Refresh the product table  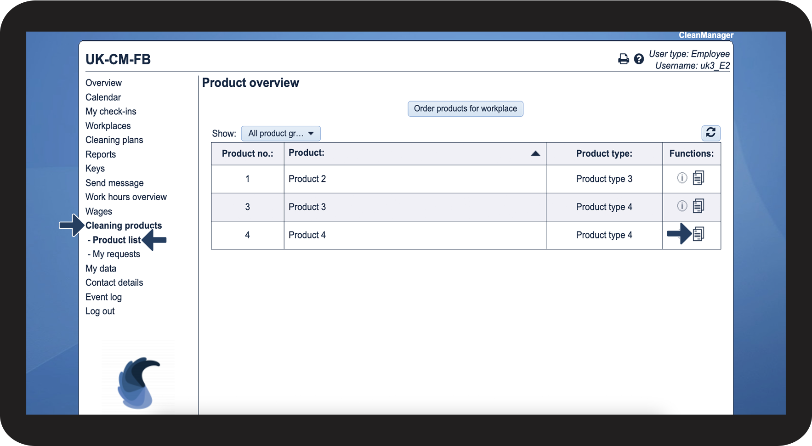[x=710, y=133]
